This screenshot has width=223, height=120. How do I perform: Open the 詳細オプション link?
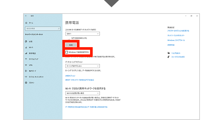70,76
